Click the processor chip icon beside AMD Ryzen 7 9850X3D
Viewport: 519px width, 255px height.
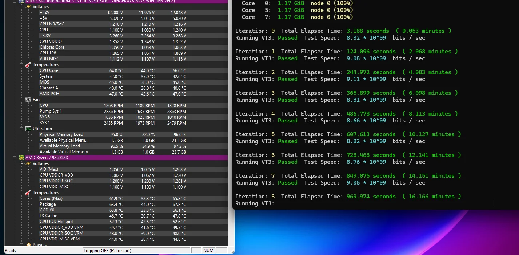point(21,158)
